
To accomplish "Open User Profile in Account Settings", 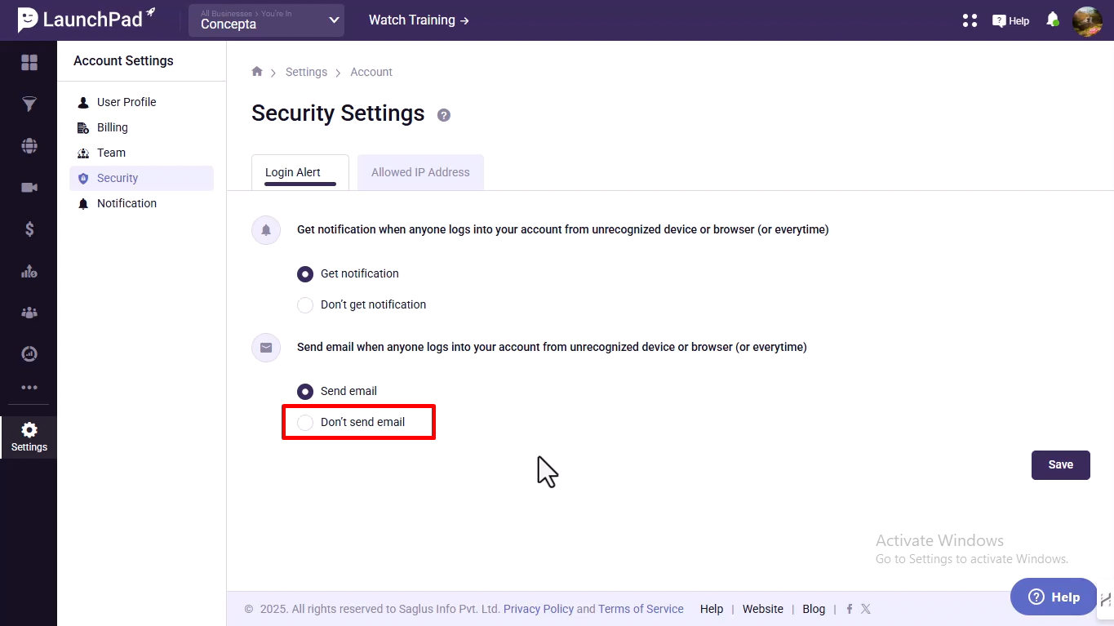I will [x=142, y=102].
